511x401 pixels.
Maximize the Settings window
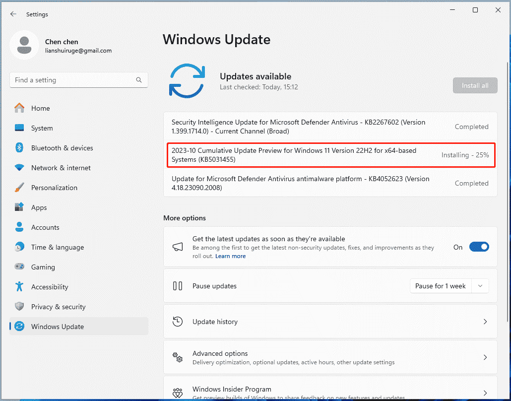(475, 10)
